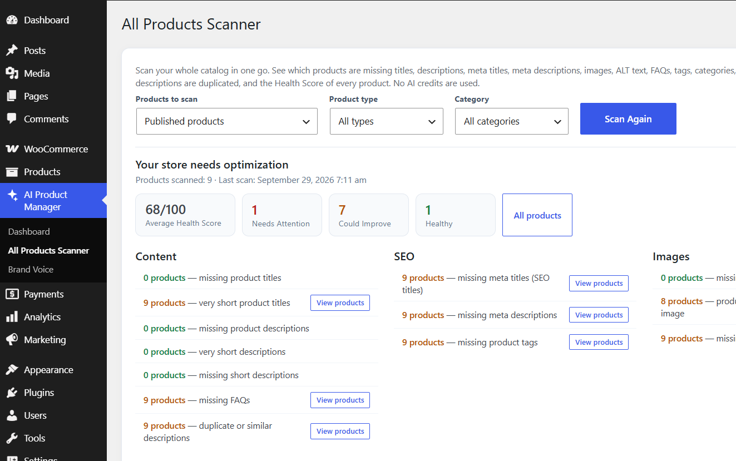The width and height of the screenshot is (736, 461).
Task: Filter by the Healthy card
Action: click(x=456, y=215)
